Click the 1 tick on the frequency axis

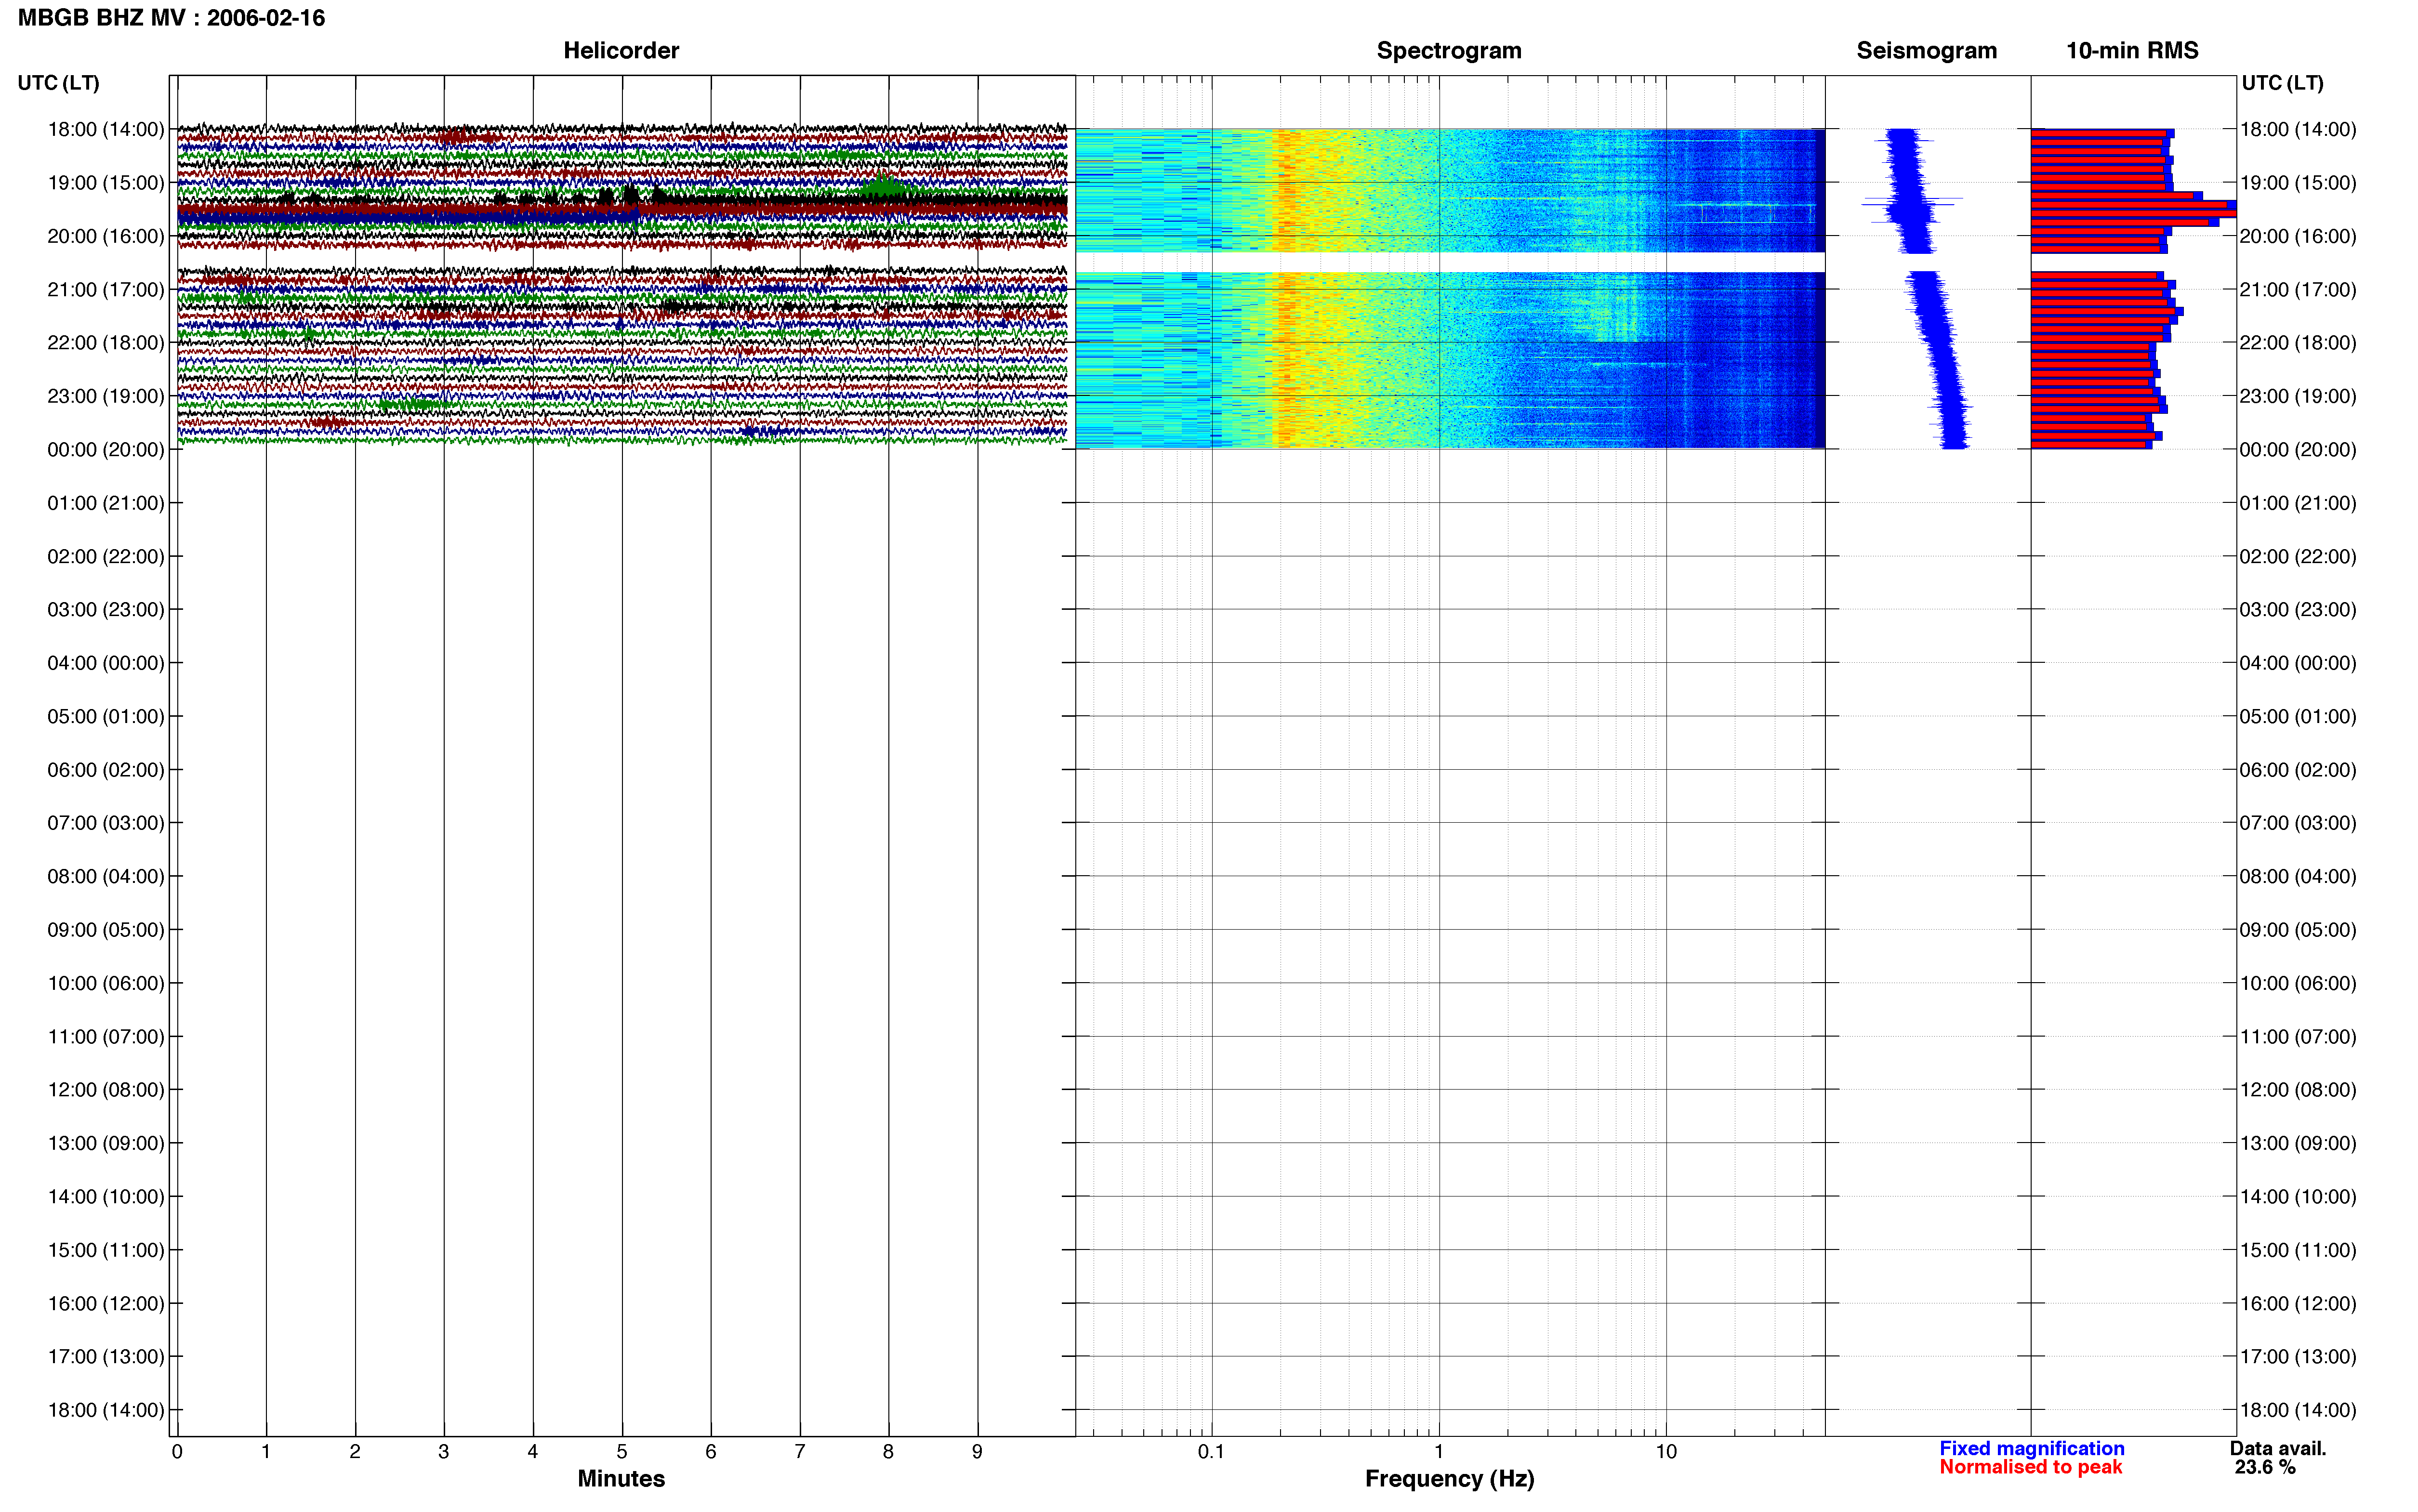(1439, 1452)
